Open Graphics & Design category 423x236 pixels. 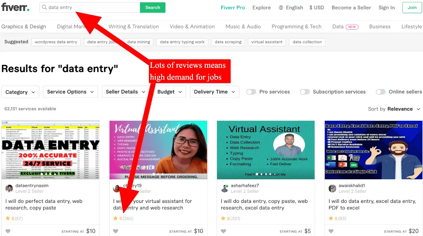click(24, 27)
